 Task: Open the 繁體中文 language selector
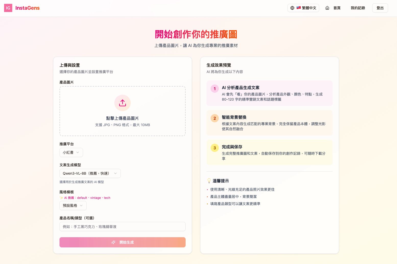pyautogui.click(x=306, y=8)
